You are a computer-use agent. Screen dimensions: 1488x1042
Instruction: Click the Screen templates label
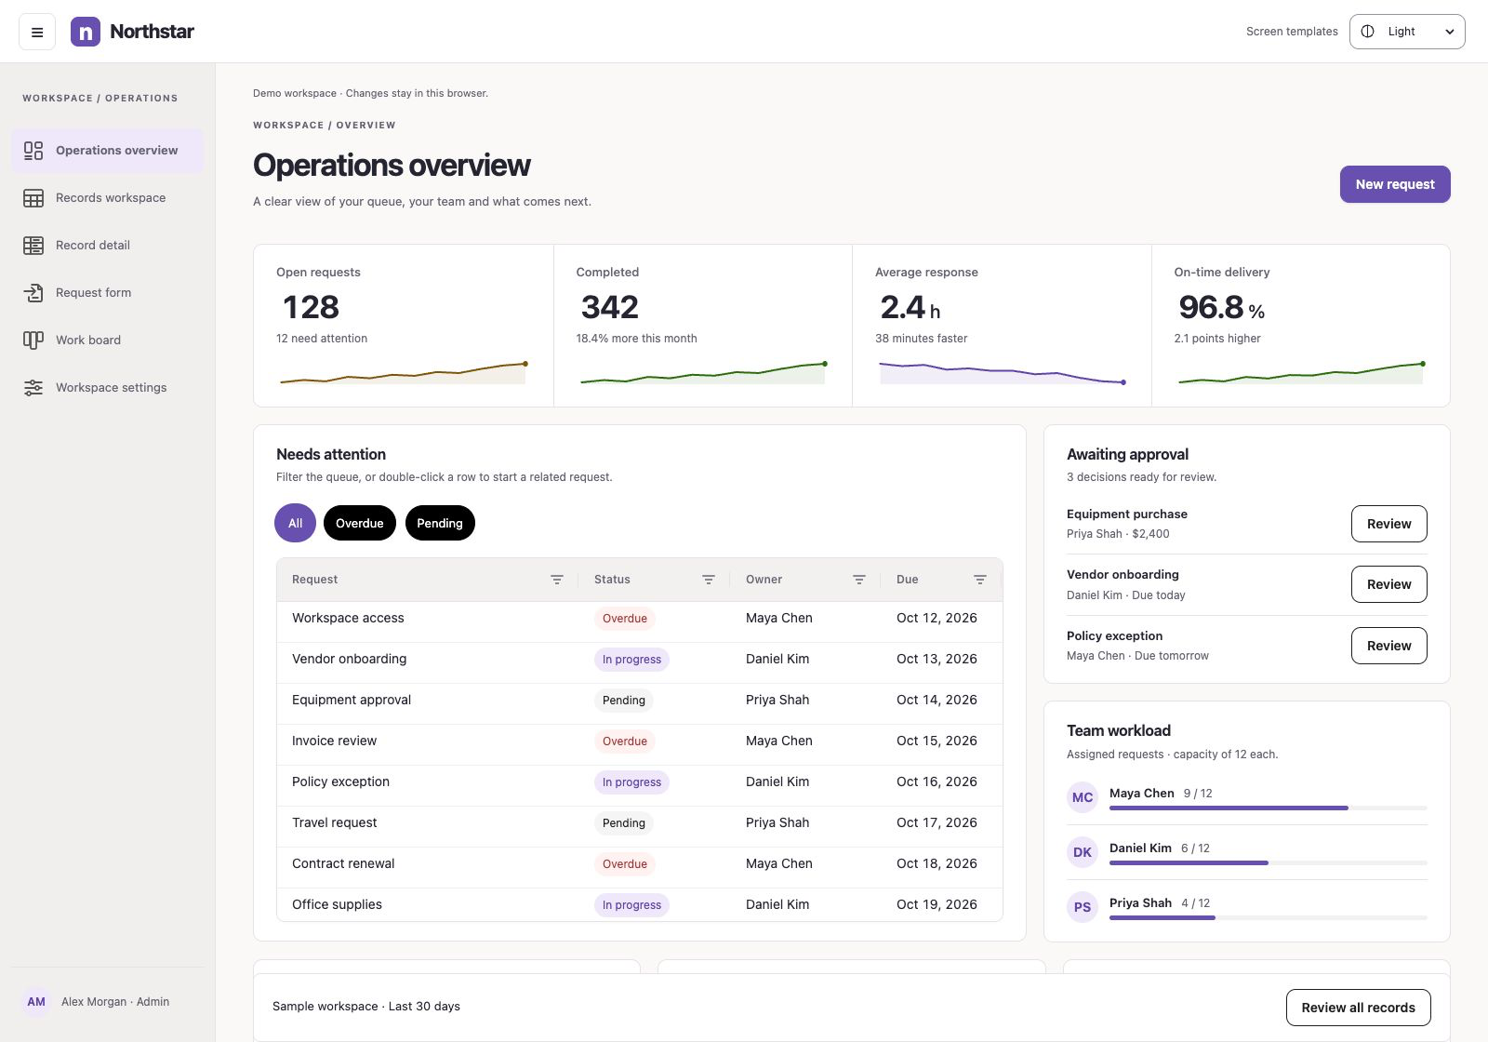pyautogui.click(x=1292, y=32)
